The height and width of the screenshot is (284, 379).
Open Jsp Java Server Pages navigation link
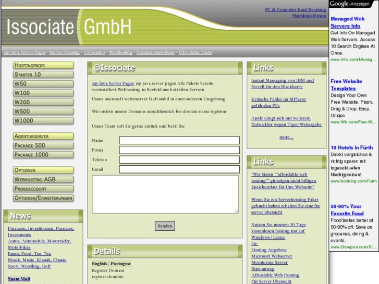(25, 52)
